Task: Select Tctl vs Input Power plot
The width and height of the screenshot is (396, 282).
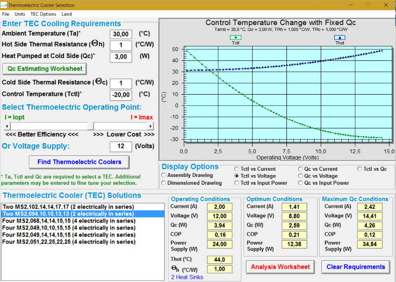Action: point(237,183)
